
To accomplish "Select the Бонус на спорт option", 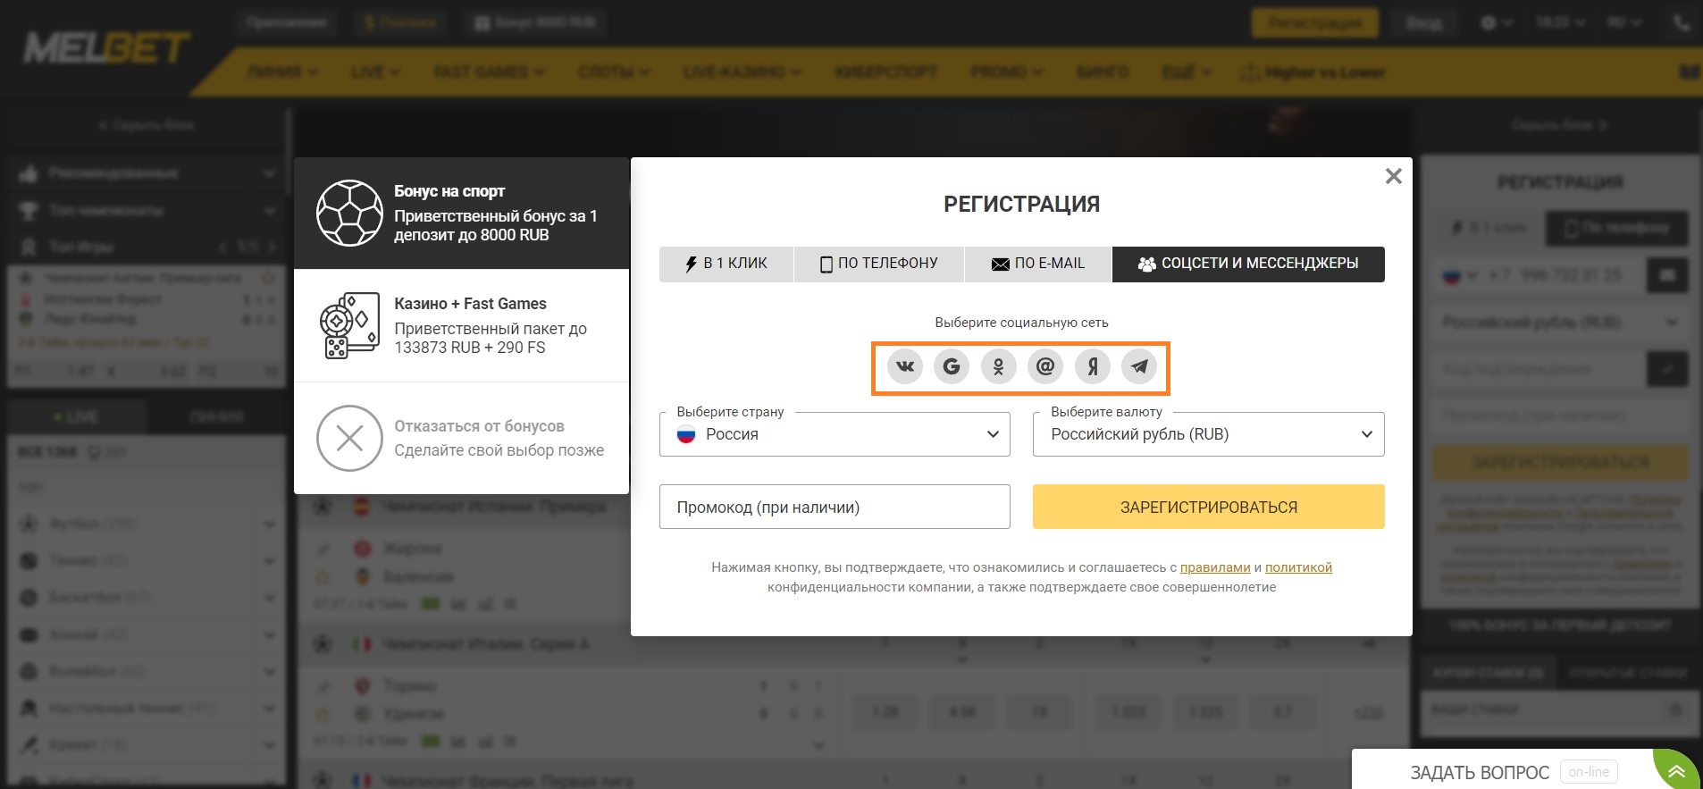I will (461, 213).
